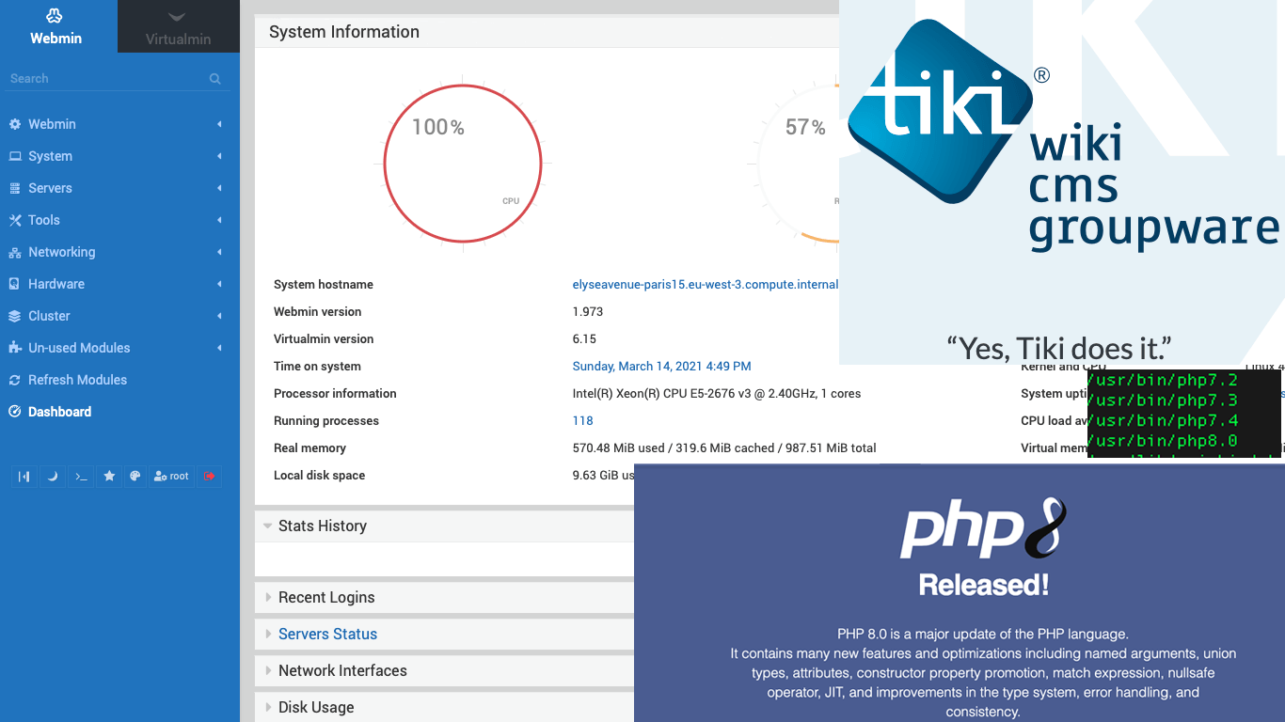Click the Real memory usage value
The height and width of the screenshot is (722, 1285).
click(x=724, y=448)
